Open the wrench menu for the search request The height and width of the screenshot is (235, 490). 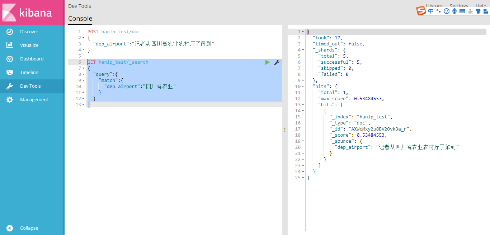tap(277, 62)
